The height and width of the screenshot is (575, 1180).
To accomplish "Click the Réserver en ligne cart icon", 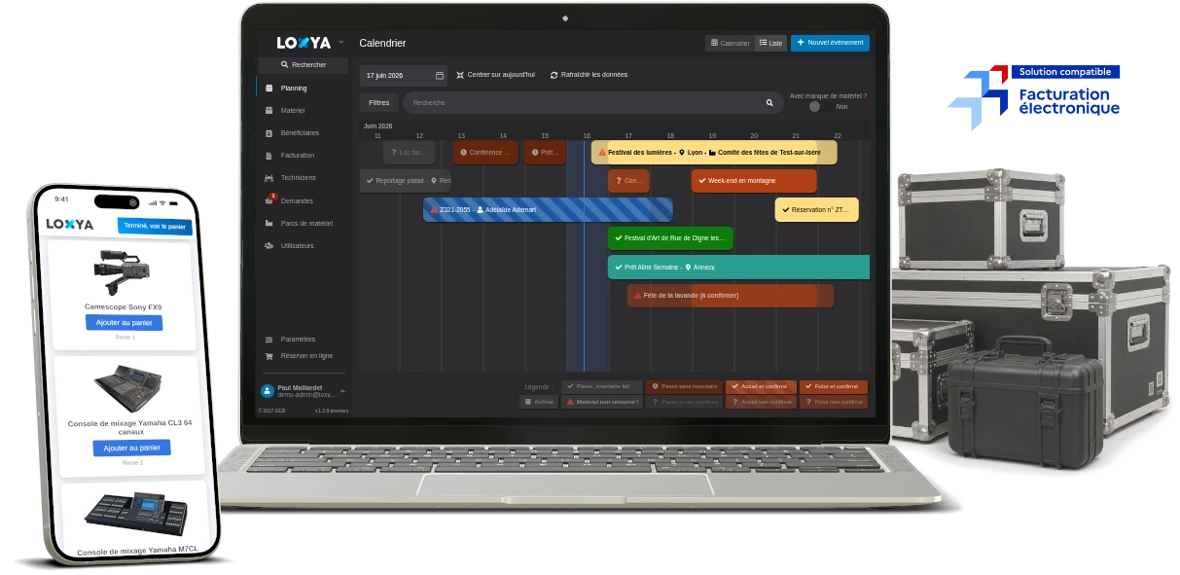I will point(269,356).
